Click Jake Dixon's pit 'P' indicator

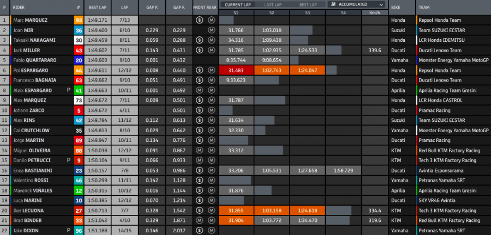[x=68, y=230]
